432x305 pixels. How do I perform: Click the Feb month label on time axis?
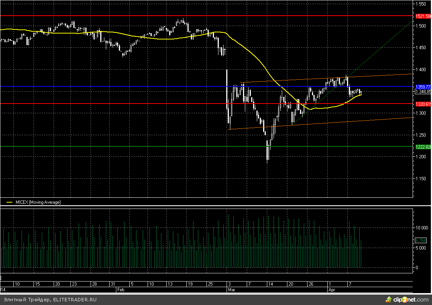[x=121, y=290]
